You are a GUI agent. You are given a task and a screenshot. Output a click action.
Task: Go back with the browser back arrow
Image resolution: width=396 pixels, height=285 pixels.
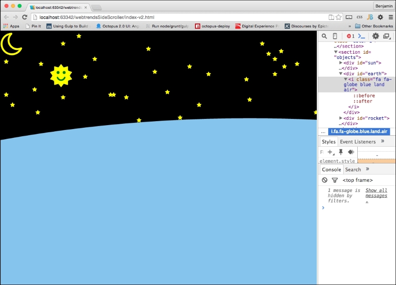[6, 17]
